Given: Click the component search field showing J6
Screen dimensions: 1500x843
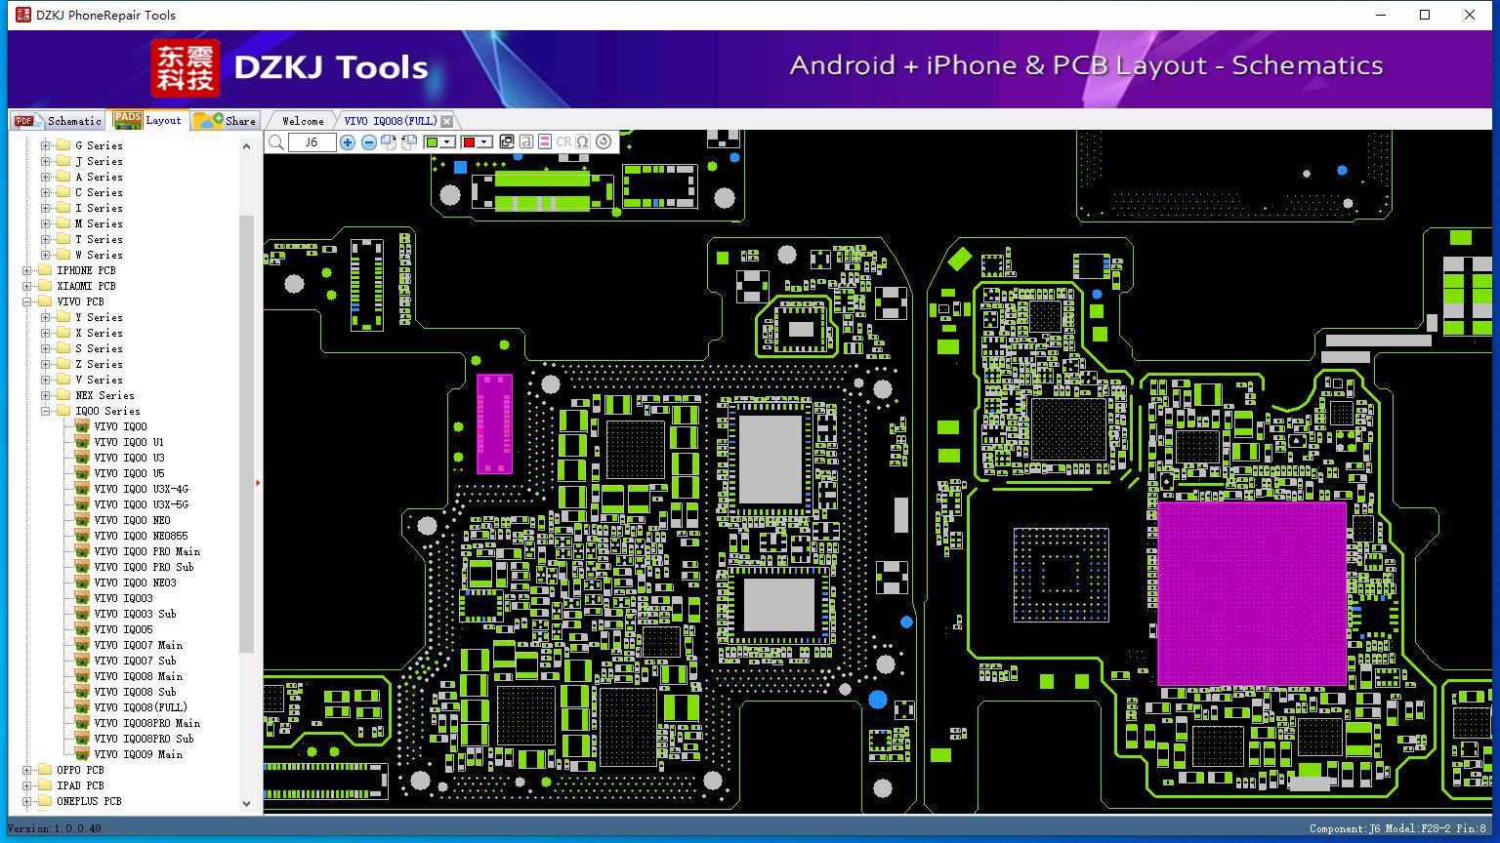Looking at the screenshot, I should point(312,142).
